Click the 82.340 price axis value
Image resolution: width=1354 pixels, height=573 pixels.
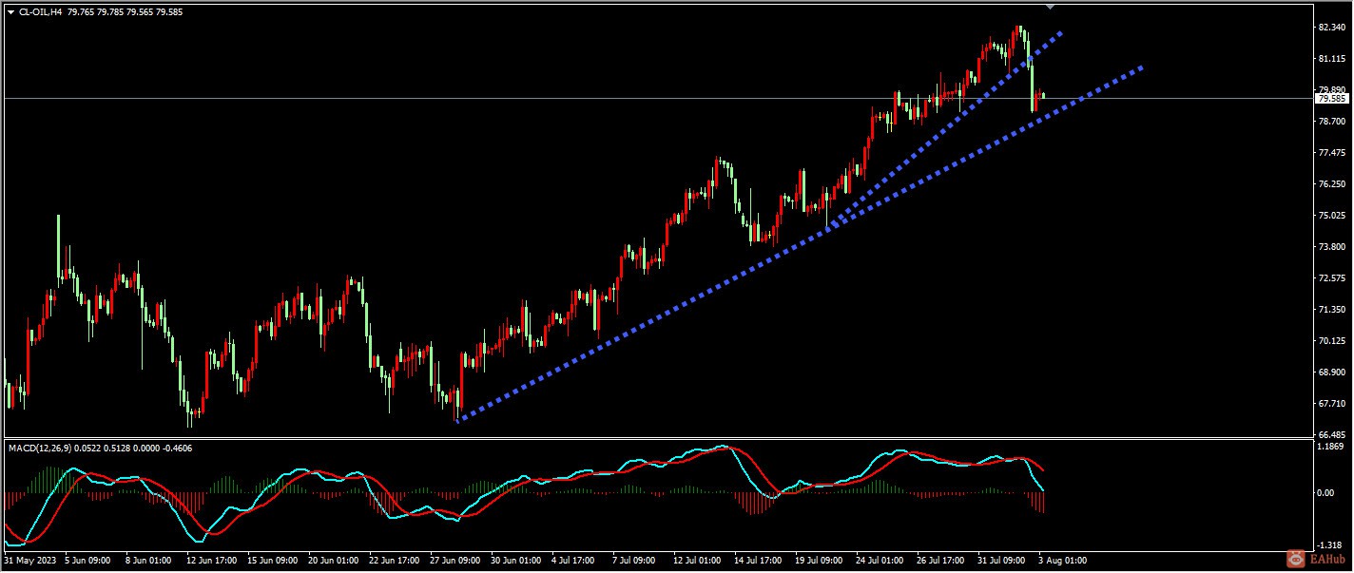[x=1331, y=28]
